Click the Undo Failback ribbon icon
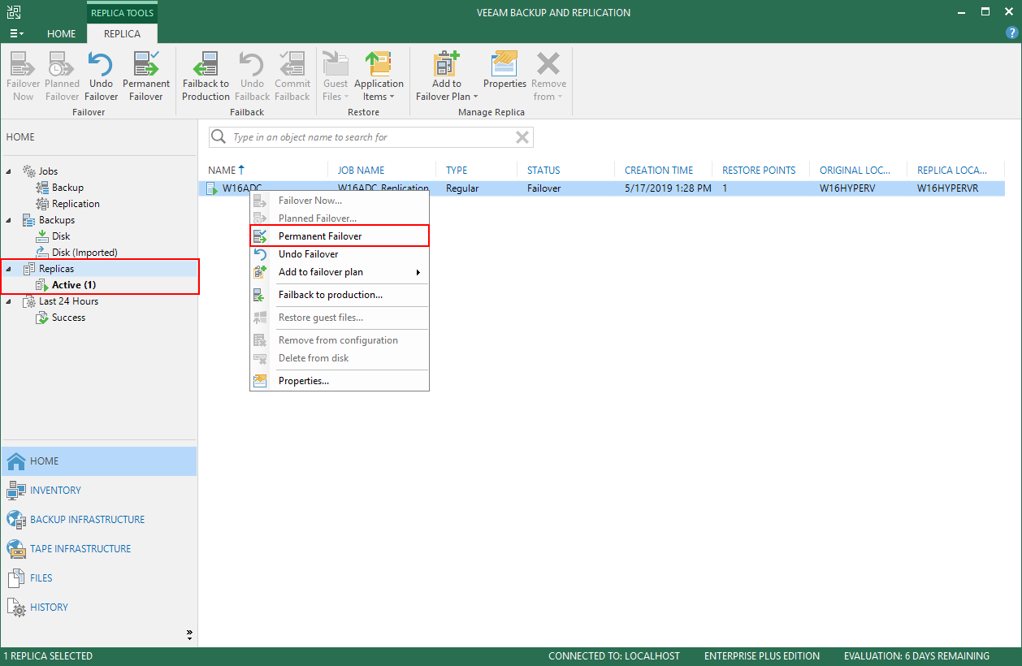Image resolution: width=1022 pixels, height=666 pixels. (x=252, y=76)
